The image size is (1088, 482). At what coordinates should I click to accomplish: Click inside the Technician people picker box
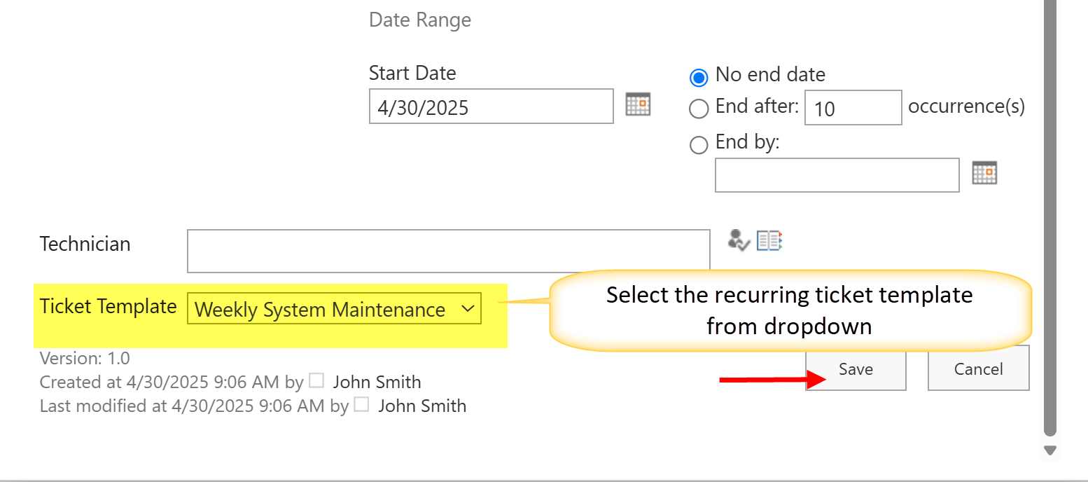448,251
